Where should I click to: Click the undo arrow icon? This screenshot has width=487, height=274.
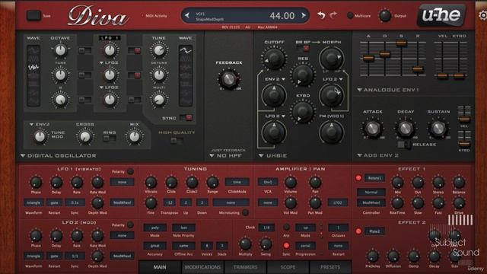pos(321,15)
